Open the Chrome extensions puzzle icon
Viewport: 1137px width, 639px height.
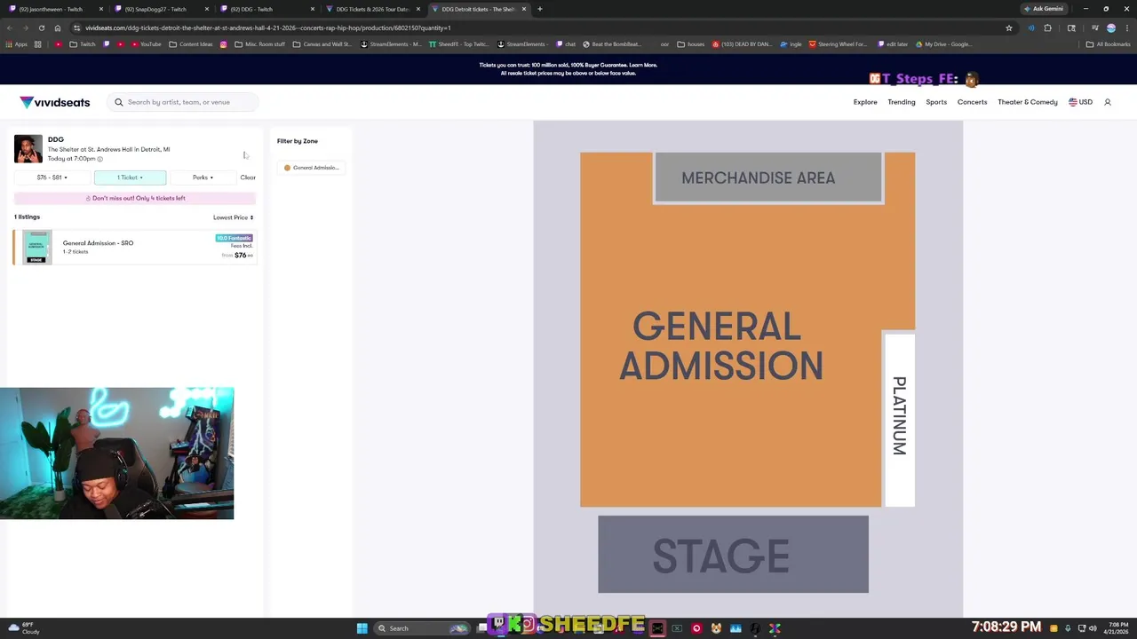(x=1047, y=28)
